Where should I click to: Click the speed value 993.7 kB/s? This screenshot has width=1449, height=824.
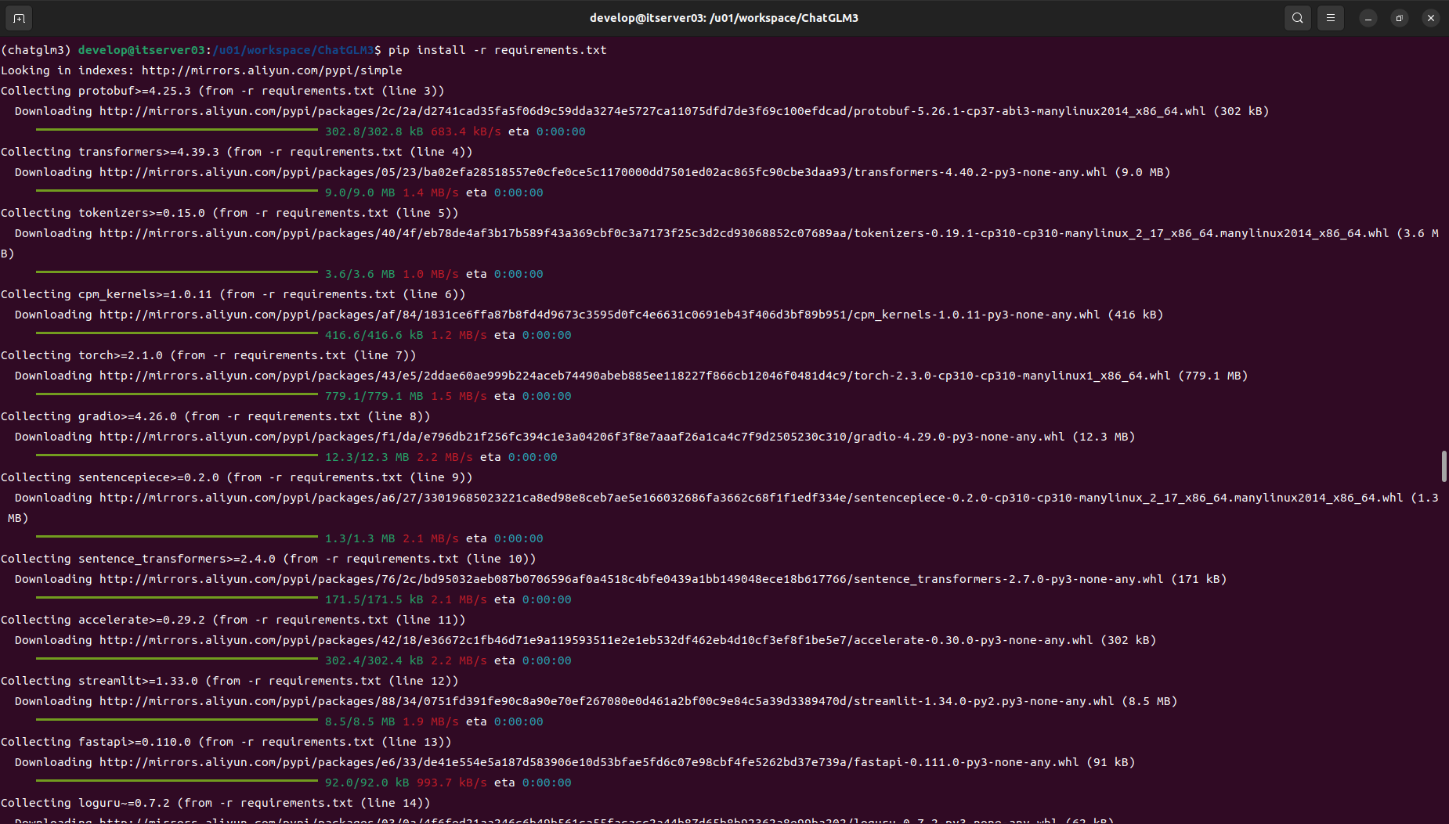(x=452, y=783)
